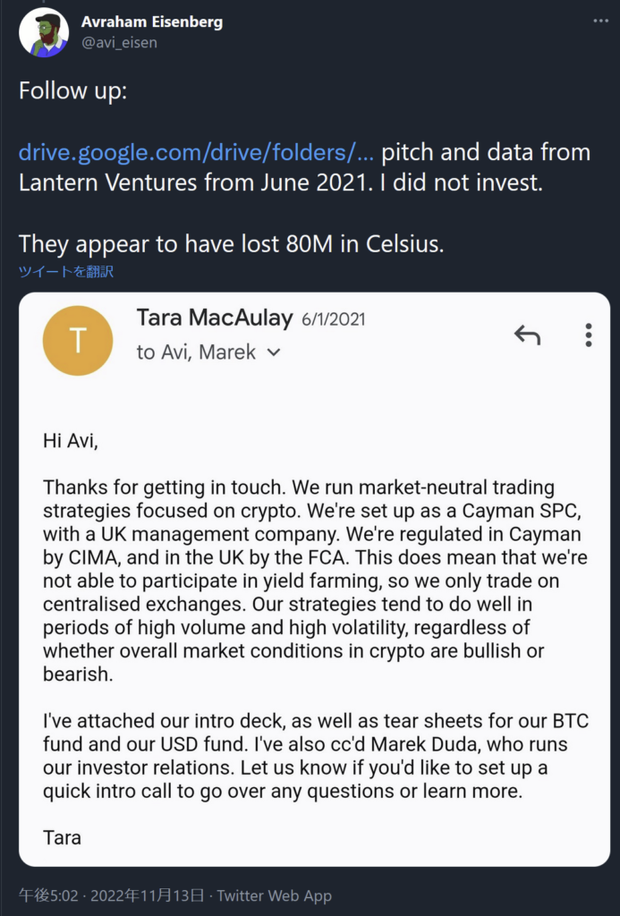Click the email date 6/1/2021
620x916 pixels.
(333, 319)
